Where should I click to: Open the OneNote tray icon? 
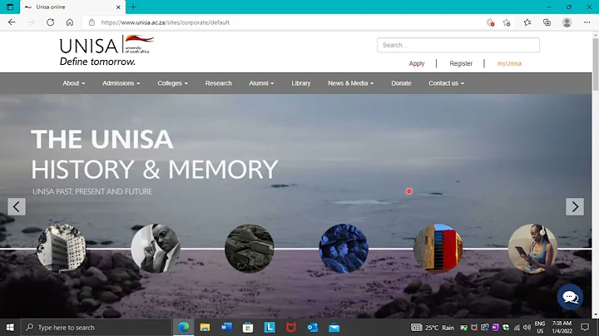495,327
